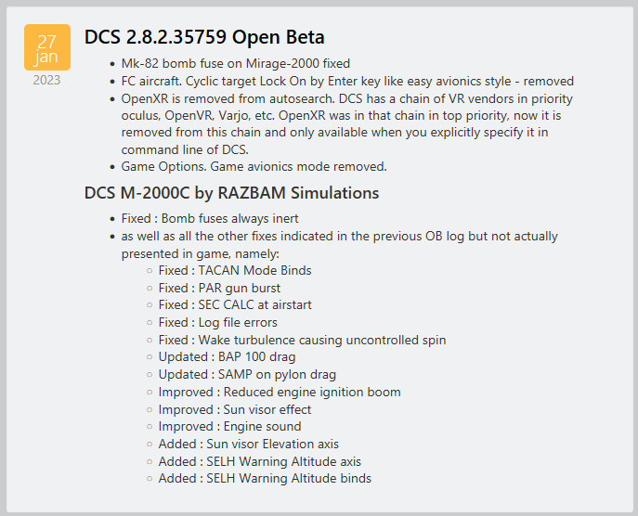The height and width of the screenshot is (516, 638).
Task: Click the Game avionics mode removed entry
Action: pyautogui.click(x=254, y=167)
